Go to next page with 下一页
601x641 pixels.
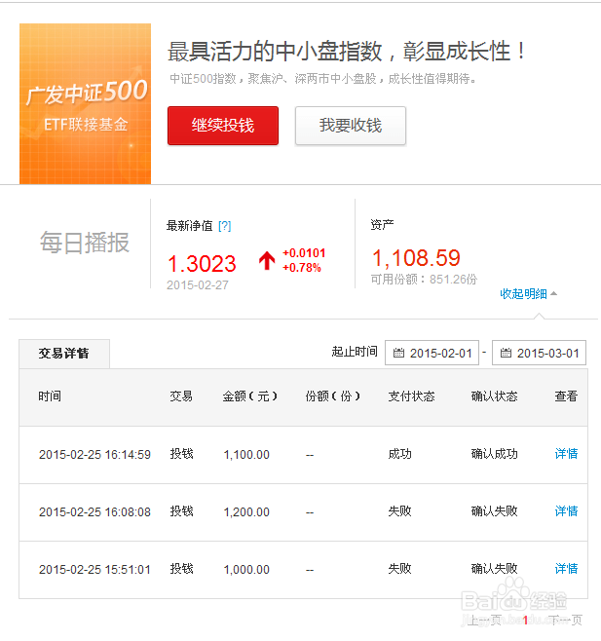[x=565, y=621]
